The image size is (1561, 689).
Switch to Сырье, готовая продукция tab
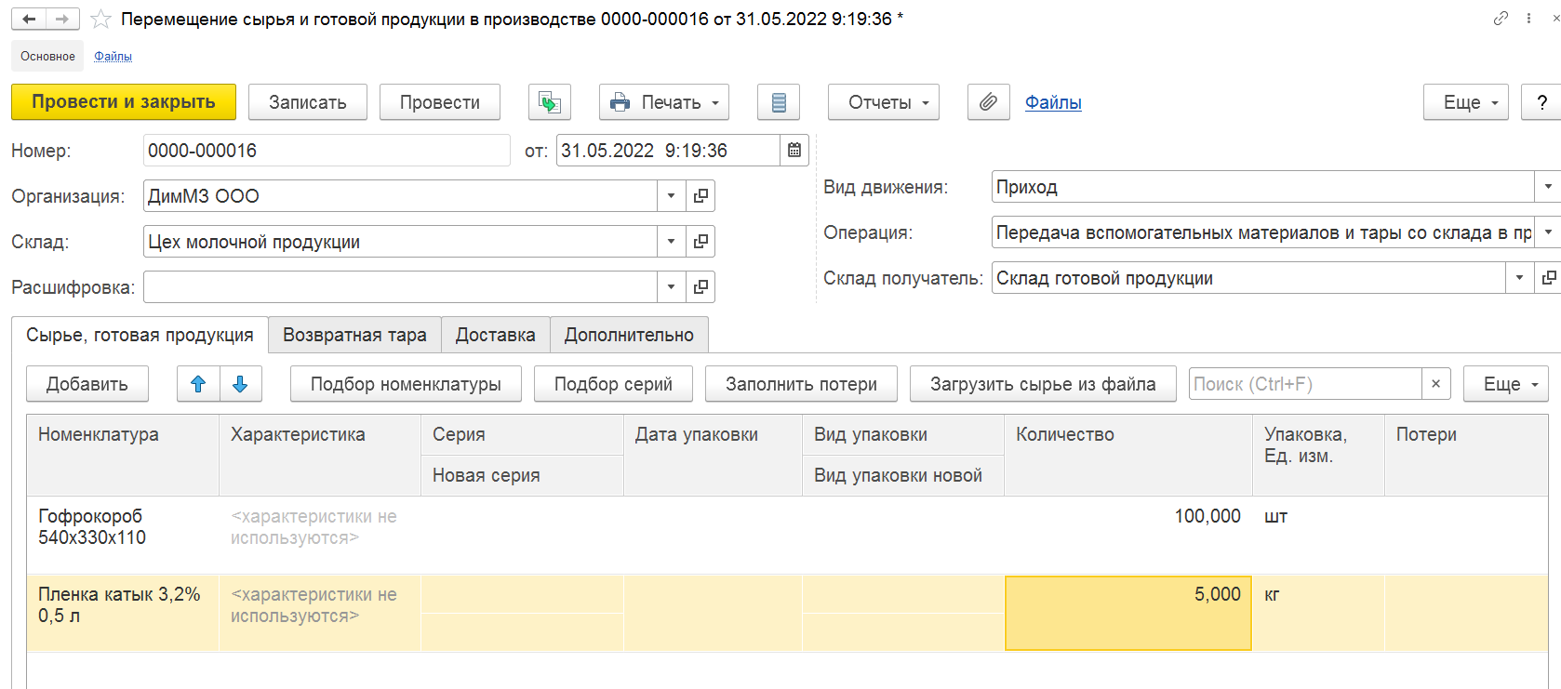click(x=140, y=335)
